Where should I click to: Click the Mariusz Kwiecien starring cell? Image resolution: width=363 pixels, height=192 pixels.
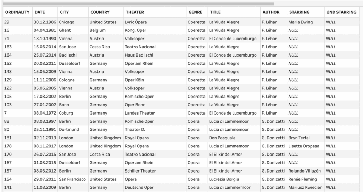click(x=306, y=187)
